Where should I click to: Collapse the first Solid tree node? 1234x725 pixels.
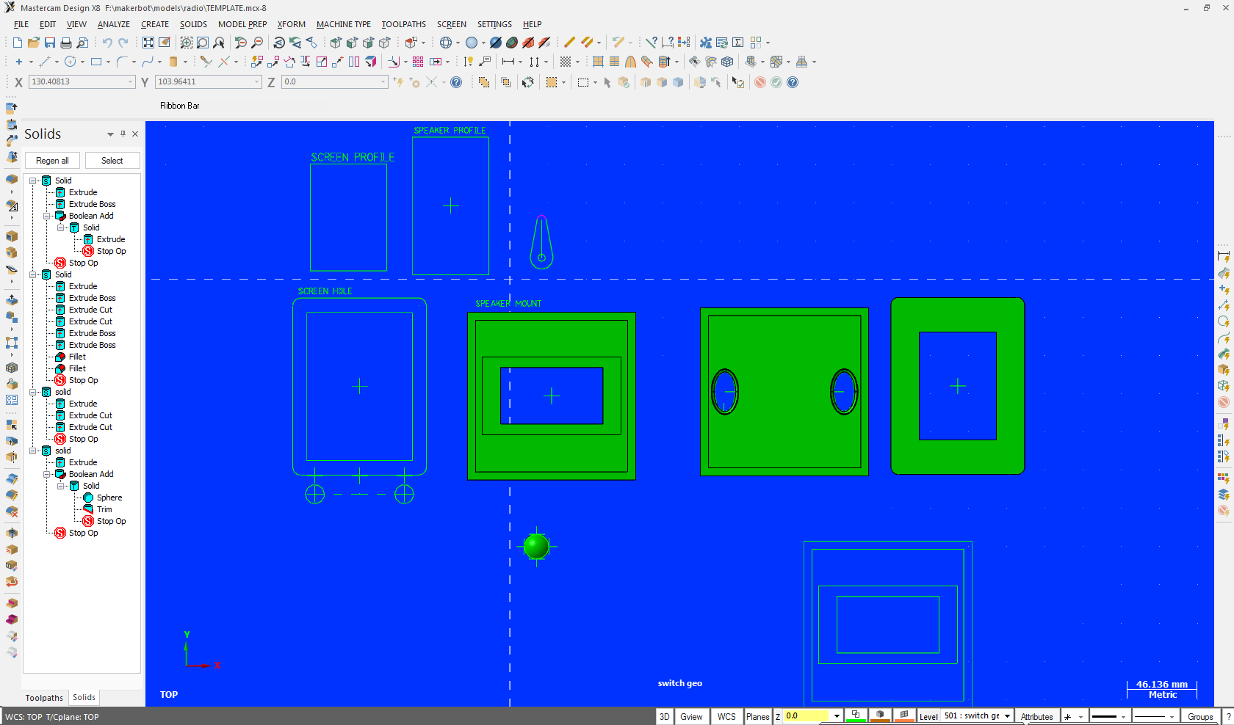click(x=33, y=181)
